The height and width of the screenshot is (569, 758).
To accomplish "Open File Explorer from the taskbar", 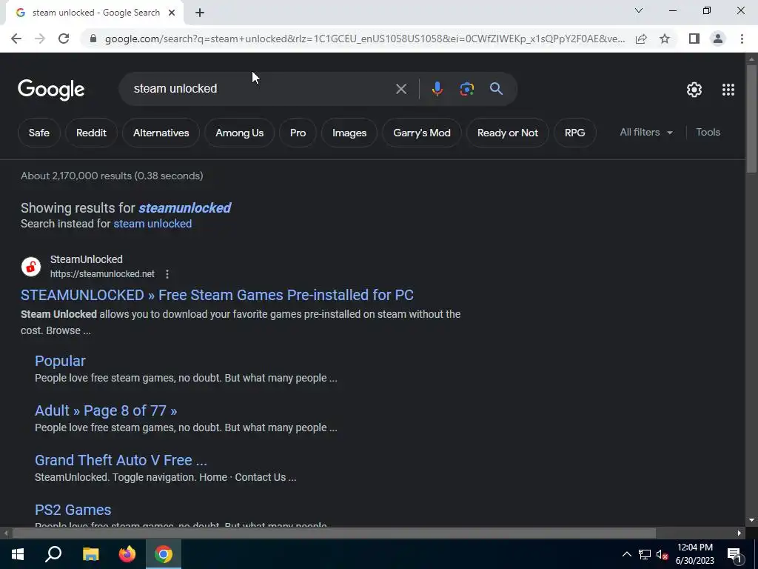I will [x=90, y=554].
